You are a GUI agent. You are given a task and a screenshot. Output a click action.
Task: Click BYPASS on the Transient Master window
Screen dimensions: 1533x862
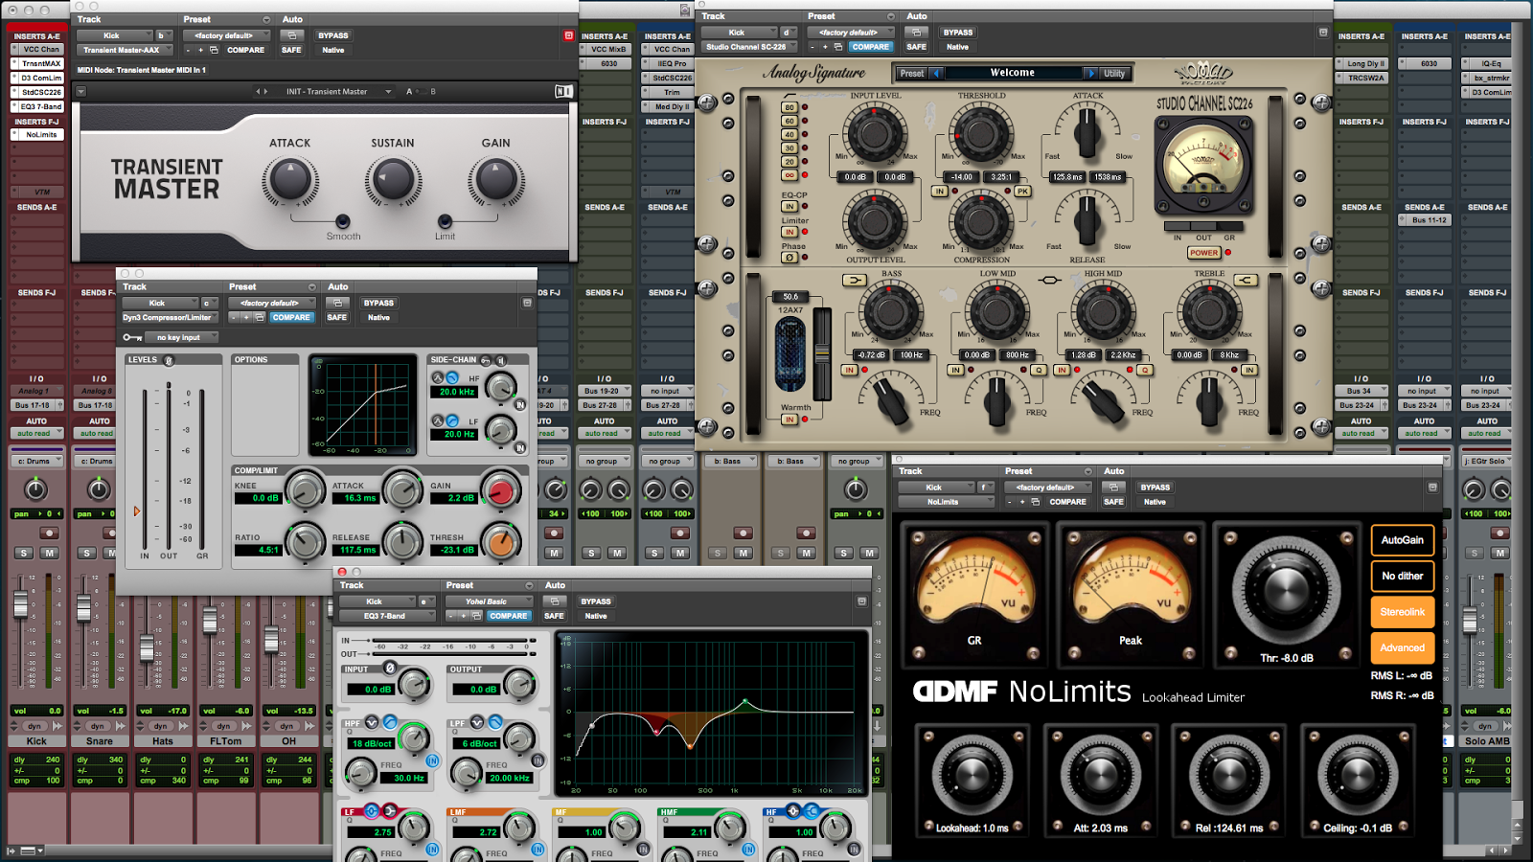point(332,35)
